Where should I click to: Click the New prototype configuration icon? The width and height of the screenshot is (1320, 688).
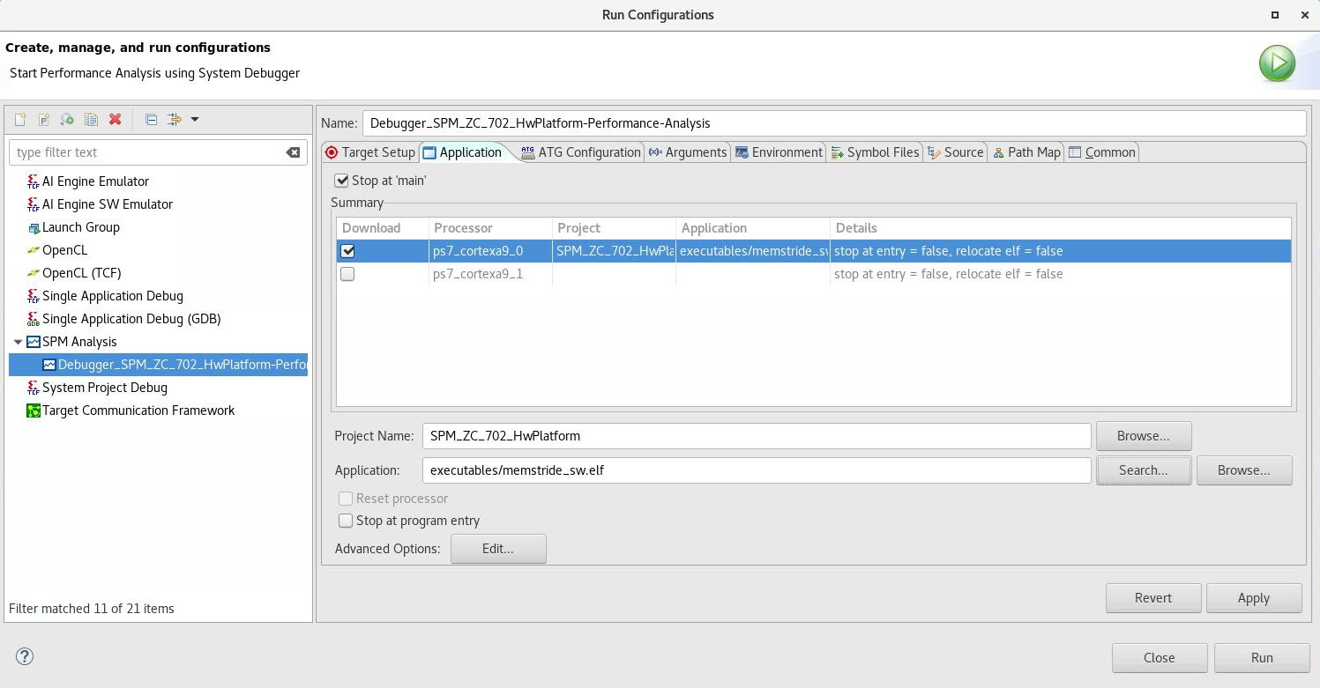point(43,120)
